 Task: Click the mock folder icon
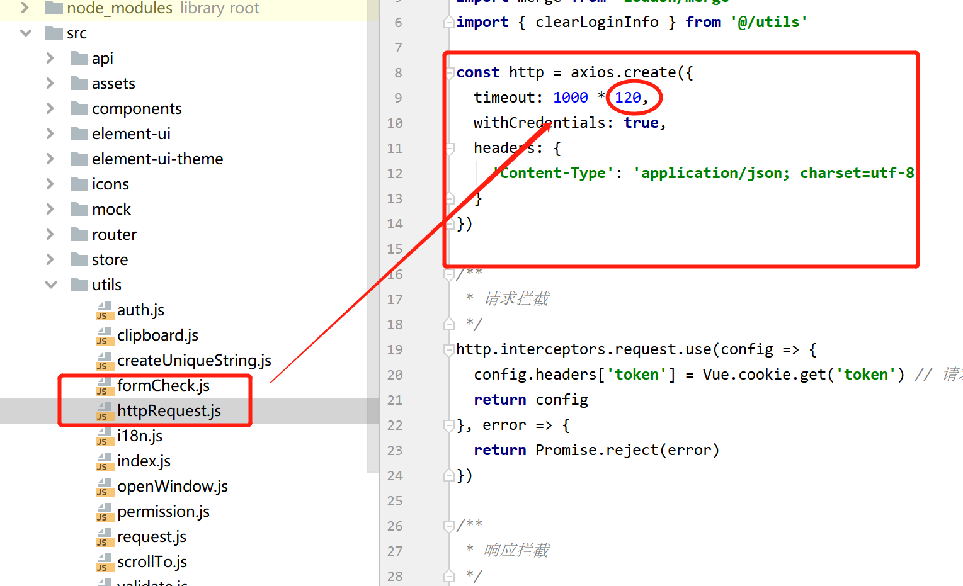[79, 209]
